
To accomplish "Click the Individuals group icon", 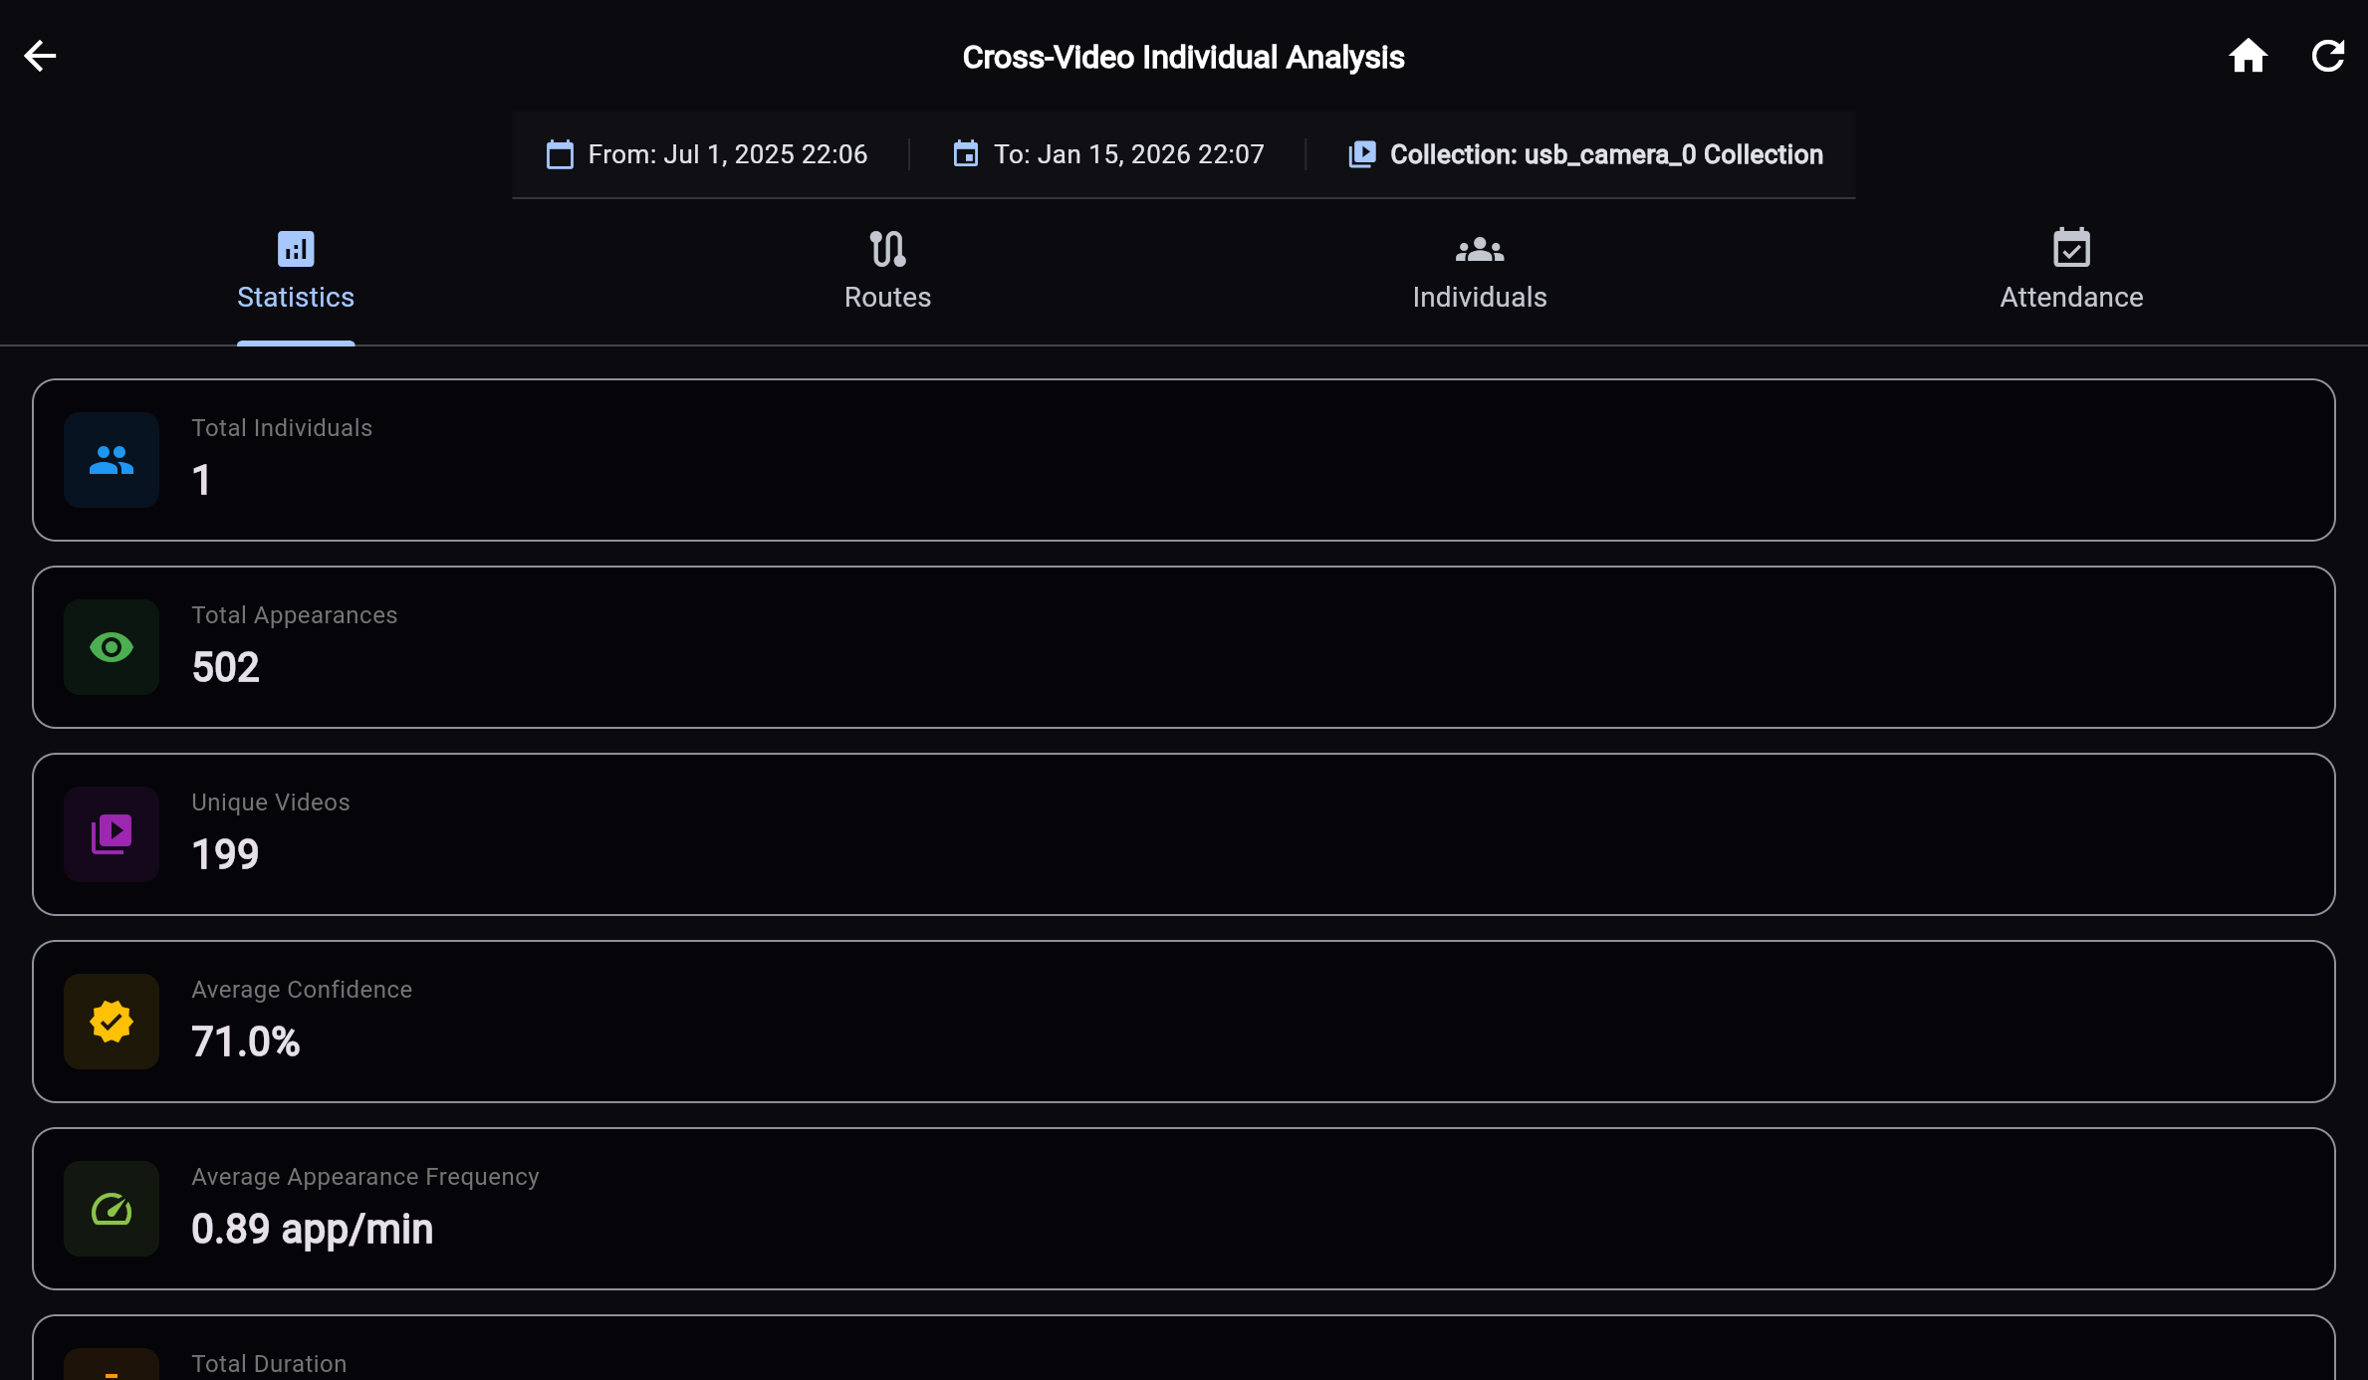I will [x=1479, y=249].
